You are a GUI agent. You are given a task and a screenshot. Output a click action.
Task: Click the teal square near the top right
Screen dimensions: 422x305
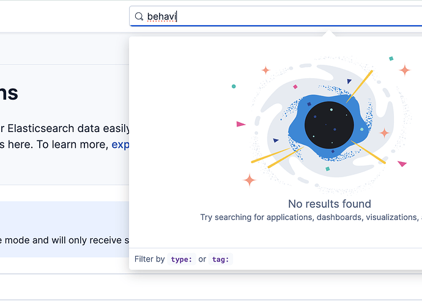tap(391, 59)
